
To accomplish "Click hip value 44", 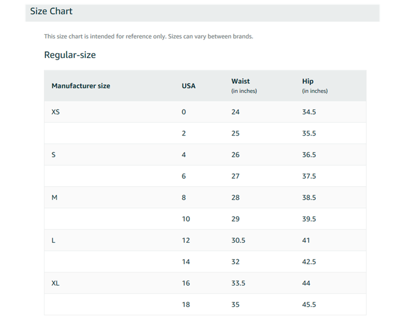I will click(306, 283).
